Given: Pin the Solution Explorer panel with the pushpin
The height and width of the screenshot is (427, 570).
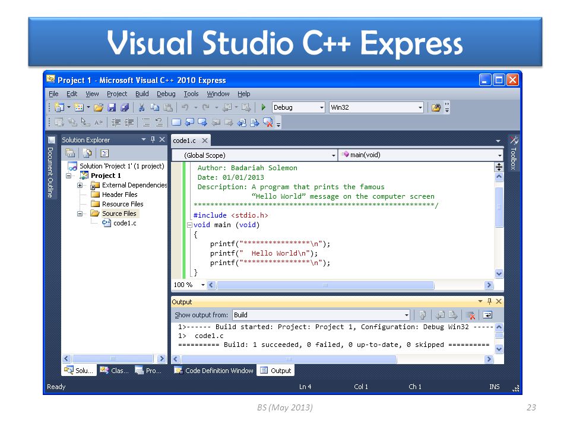Looking at the screenshot, I should coord(153,139).
